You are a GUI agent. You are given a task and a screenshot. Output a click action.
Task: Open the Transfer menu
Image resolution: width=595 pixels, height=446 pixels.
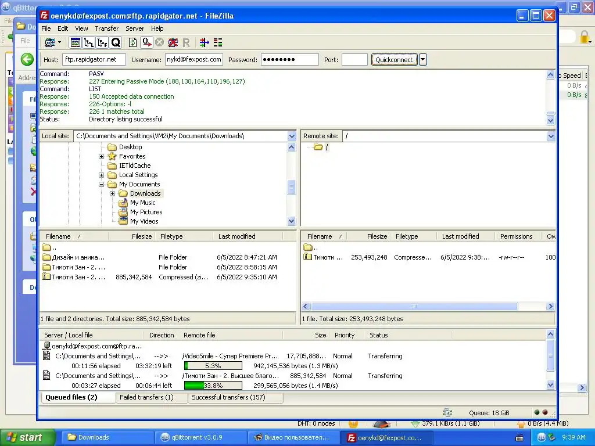[x=107, y=28]
